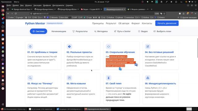Click the icon above '08. Междисциплинарность'
The image size is (198, 111).
point(148,78)
